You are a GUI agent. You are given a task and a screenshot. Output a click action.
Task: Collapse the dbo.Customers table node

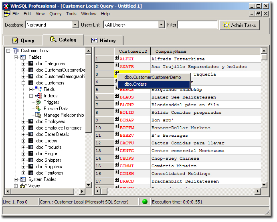(x=24, y=83)
